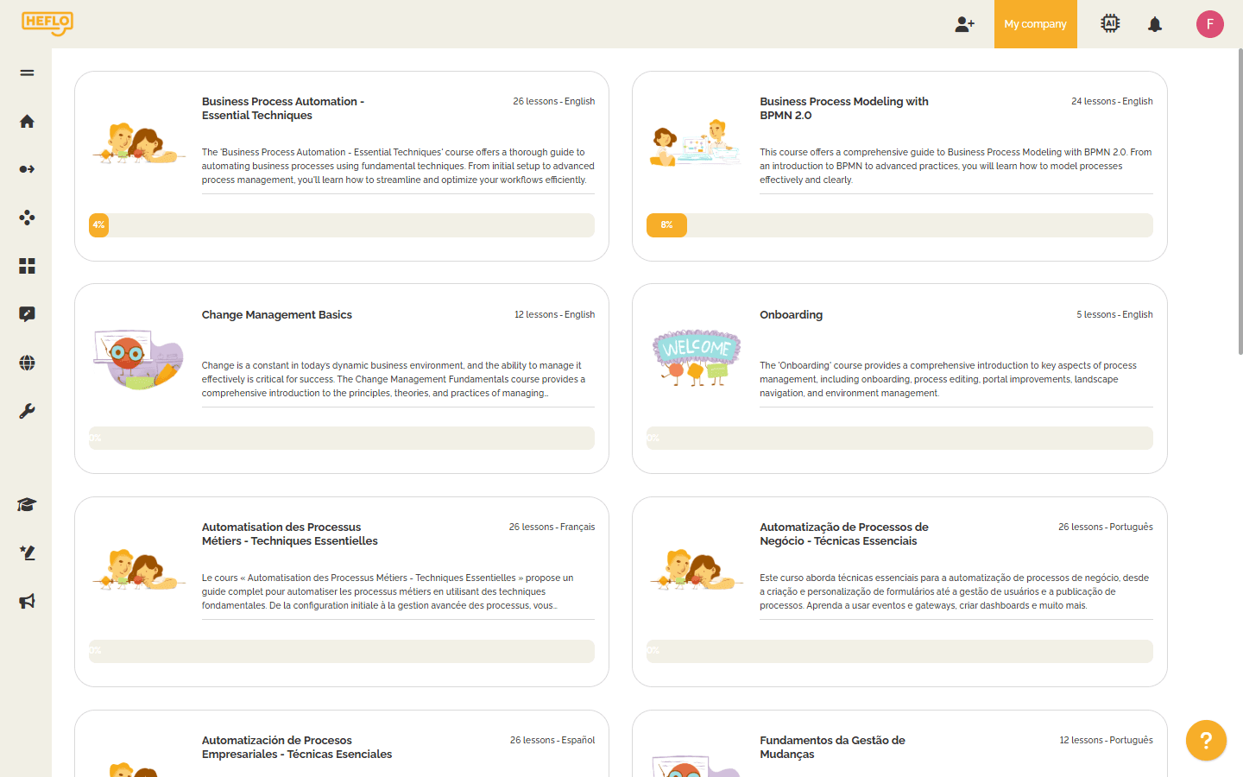Open the AI chip icon
This screenshot has height=777, width=1243.
1110,24
